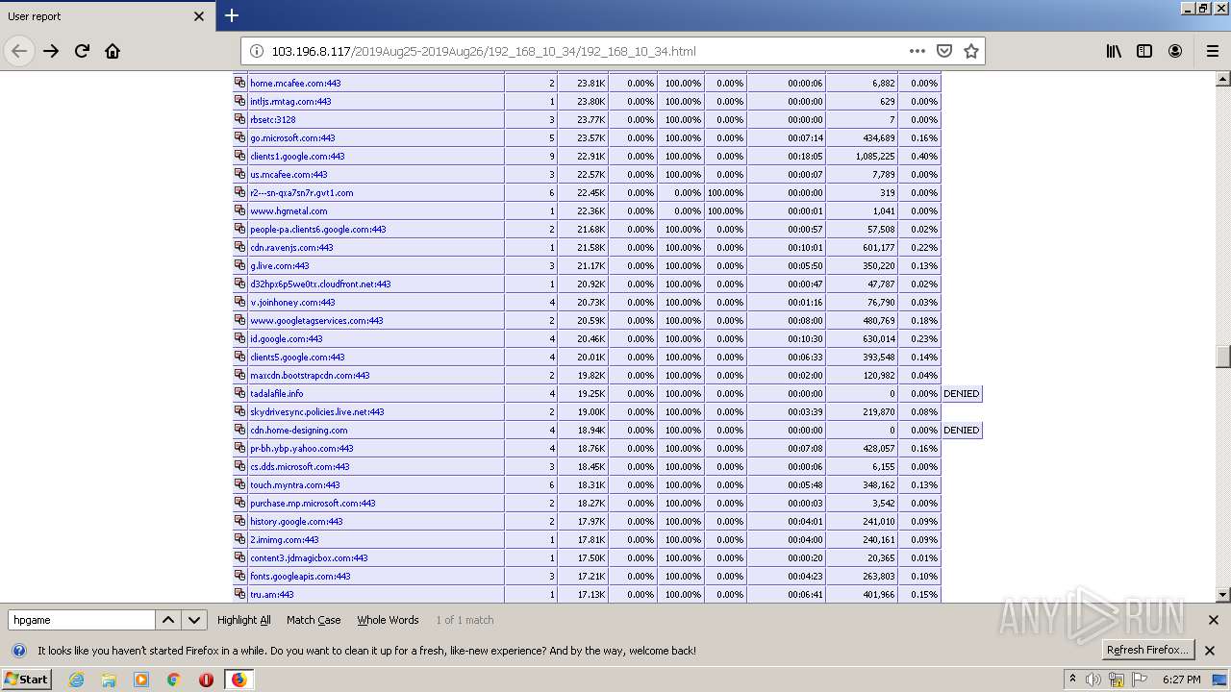
Task: Show hidden system tray icons
Action: 1073,680
